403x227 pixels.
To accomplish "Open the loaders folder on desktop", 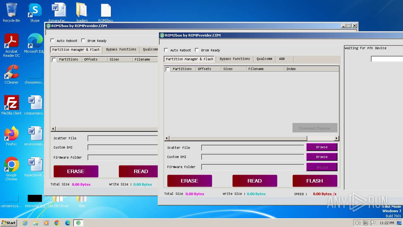I will [x=82, y=13].
